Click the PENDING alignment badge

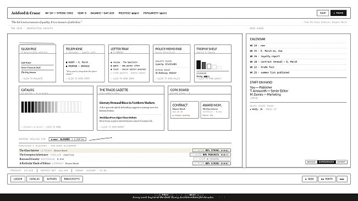(212, 159)
